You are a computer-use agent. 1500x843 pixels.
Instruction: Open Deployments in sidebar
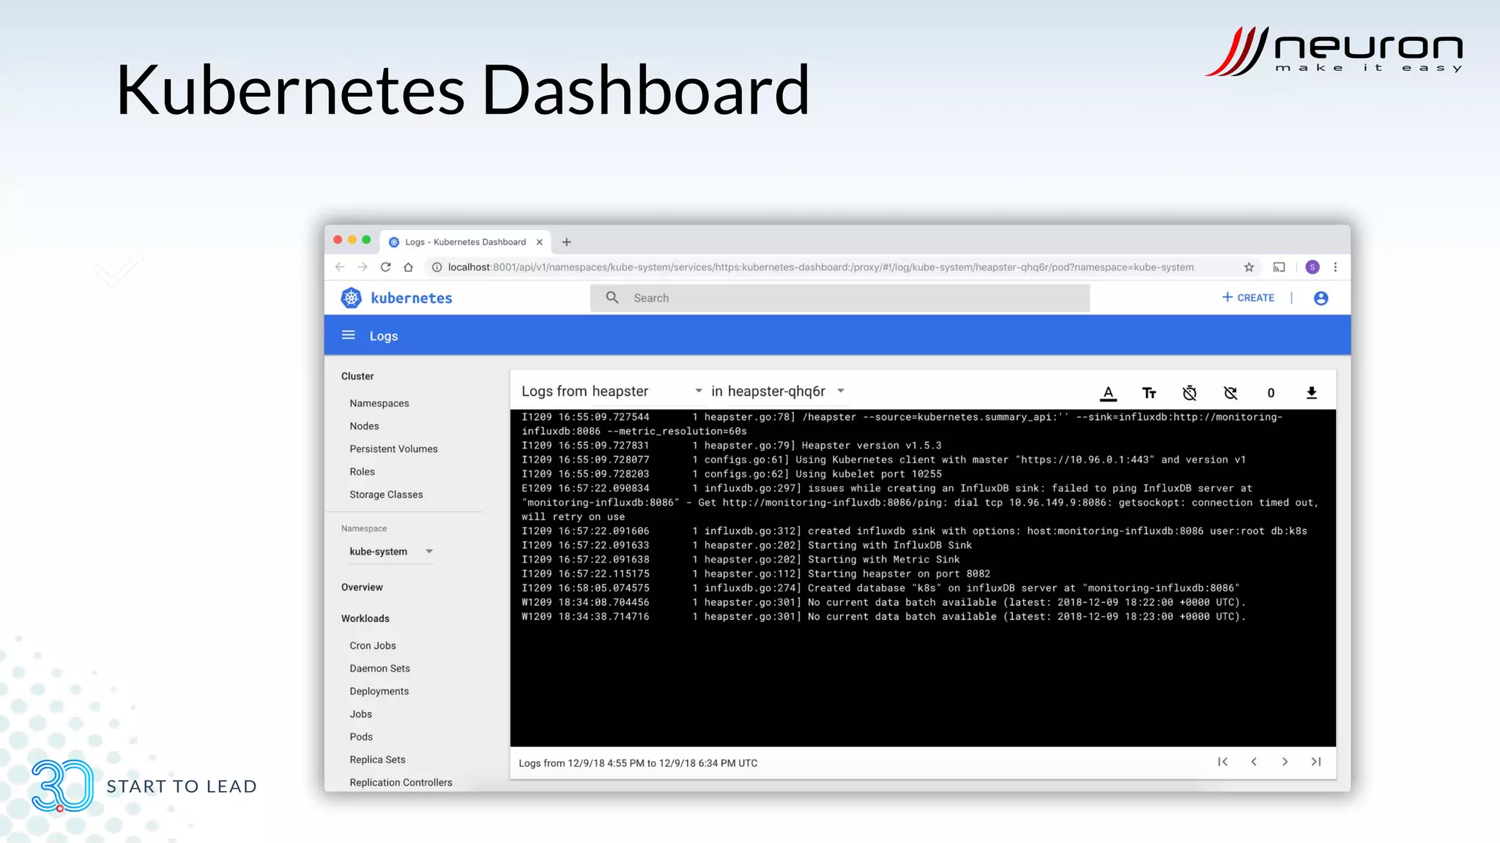[x=379, y=692]
